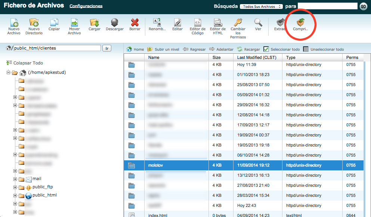Select row modified Hoy 11:39

pos(244,65)
